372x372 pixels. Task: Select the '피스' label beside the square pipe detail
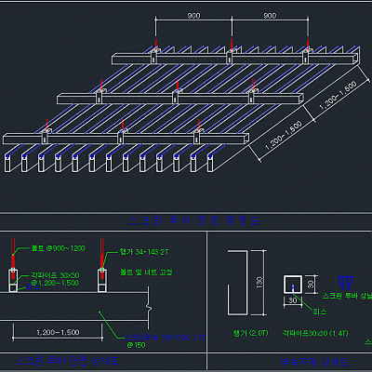(320, 312)
